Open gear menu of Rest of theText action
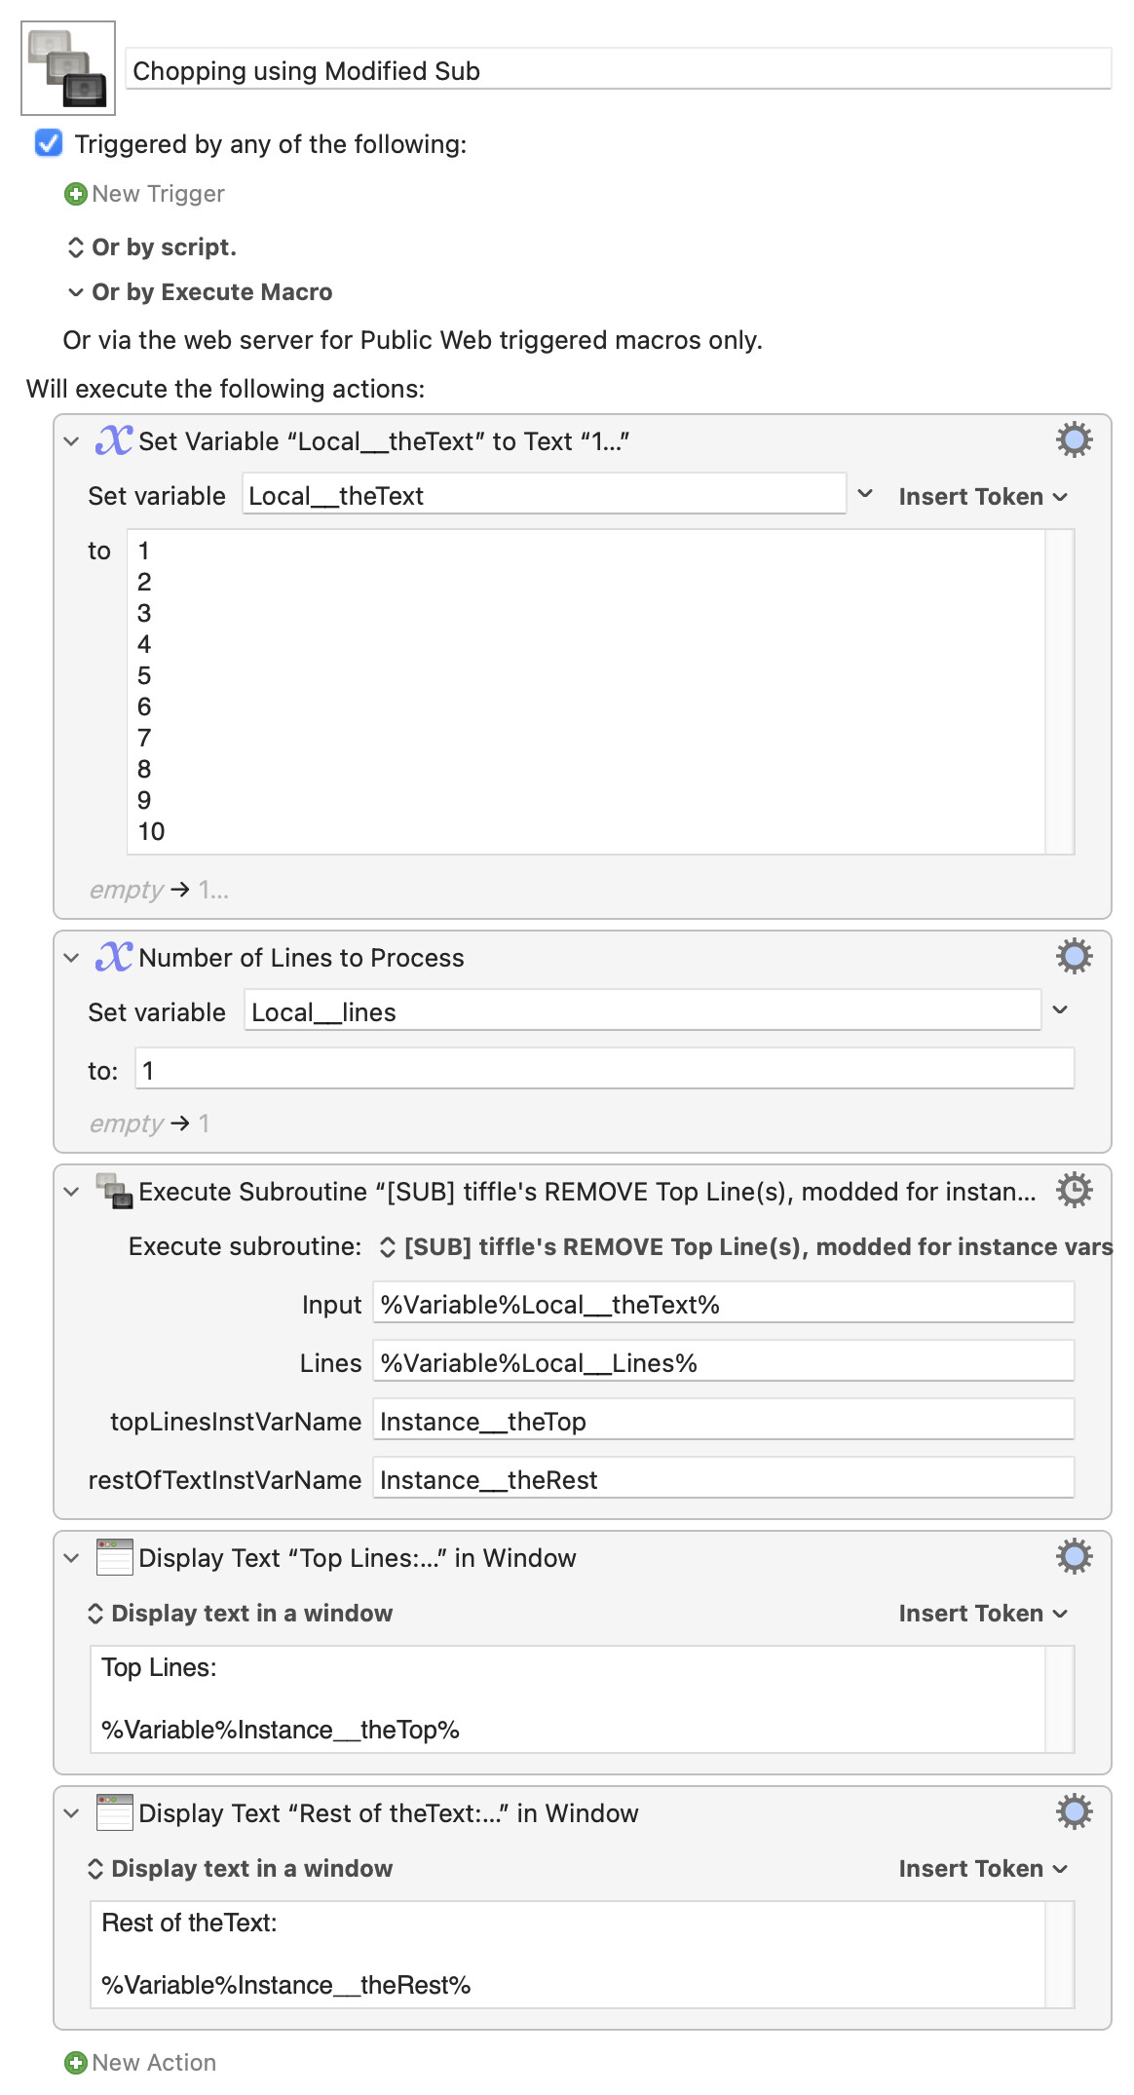Image resolution: width=1134 pixels, height=2095 pixels. point(1074,1812)
